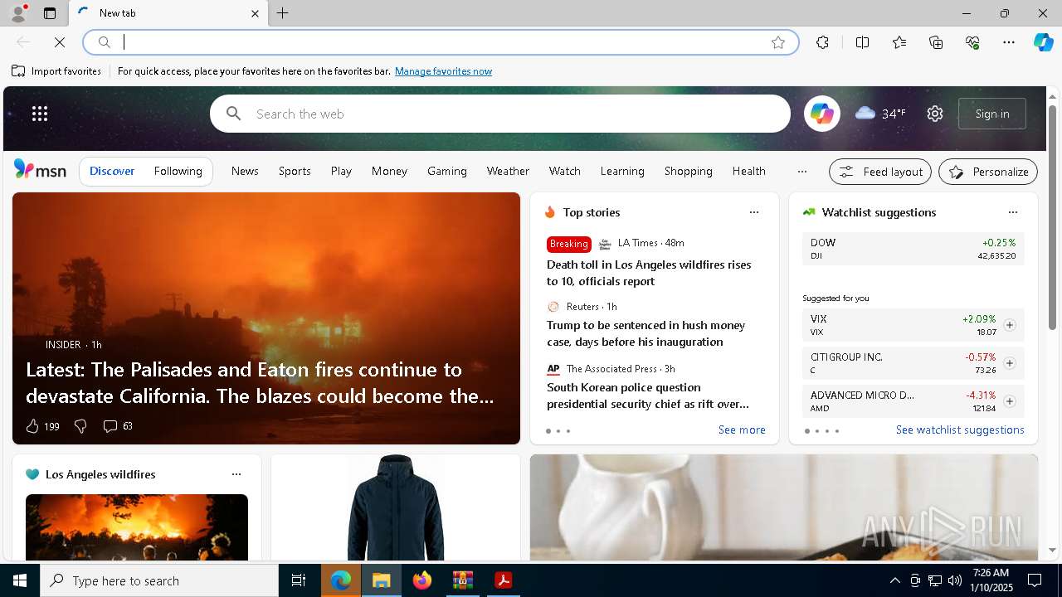Click the msn logo
Viewport: 1062px width, 597px height.
click(40, 170)
